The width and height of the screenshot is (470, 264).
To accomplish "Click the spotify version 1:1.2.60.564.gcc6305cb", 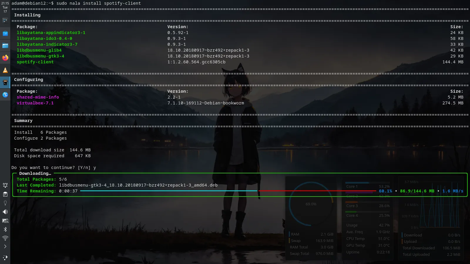I will [197, 62].
